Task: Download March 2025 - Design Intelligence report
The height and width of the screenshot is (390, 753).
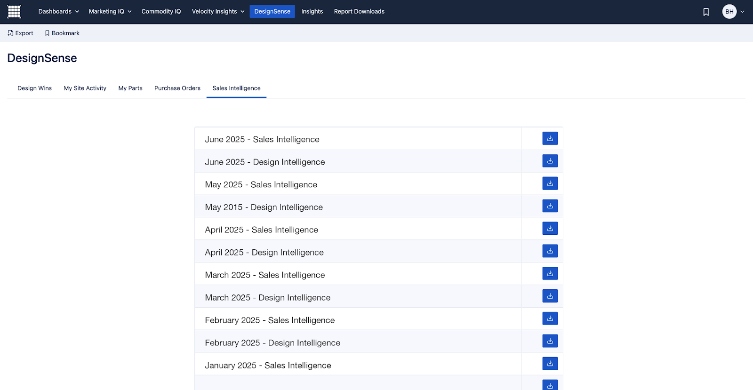Action: point(550,296)
